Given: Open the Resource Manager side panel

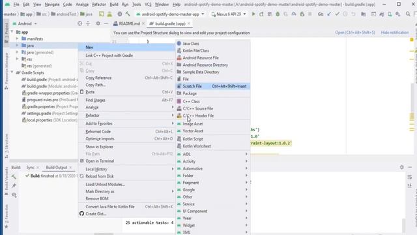Looking at the screenshot, I should 7,70.
